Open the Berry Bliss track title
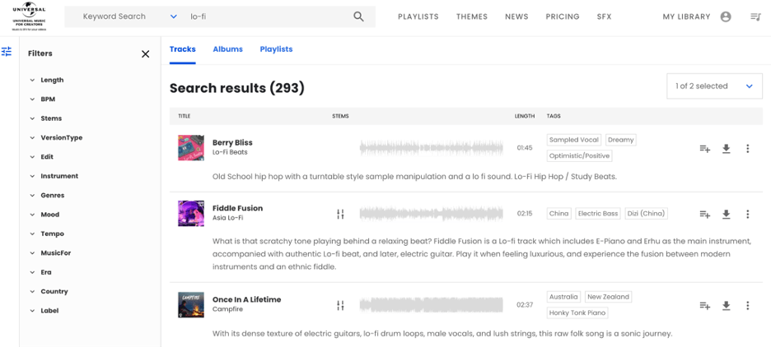Screen dimensions: 771x347 232,142
